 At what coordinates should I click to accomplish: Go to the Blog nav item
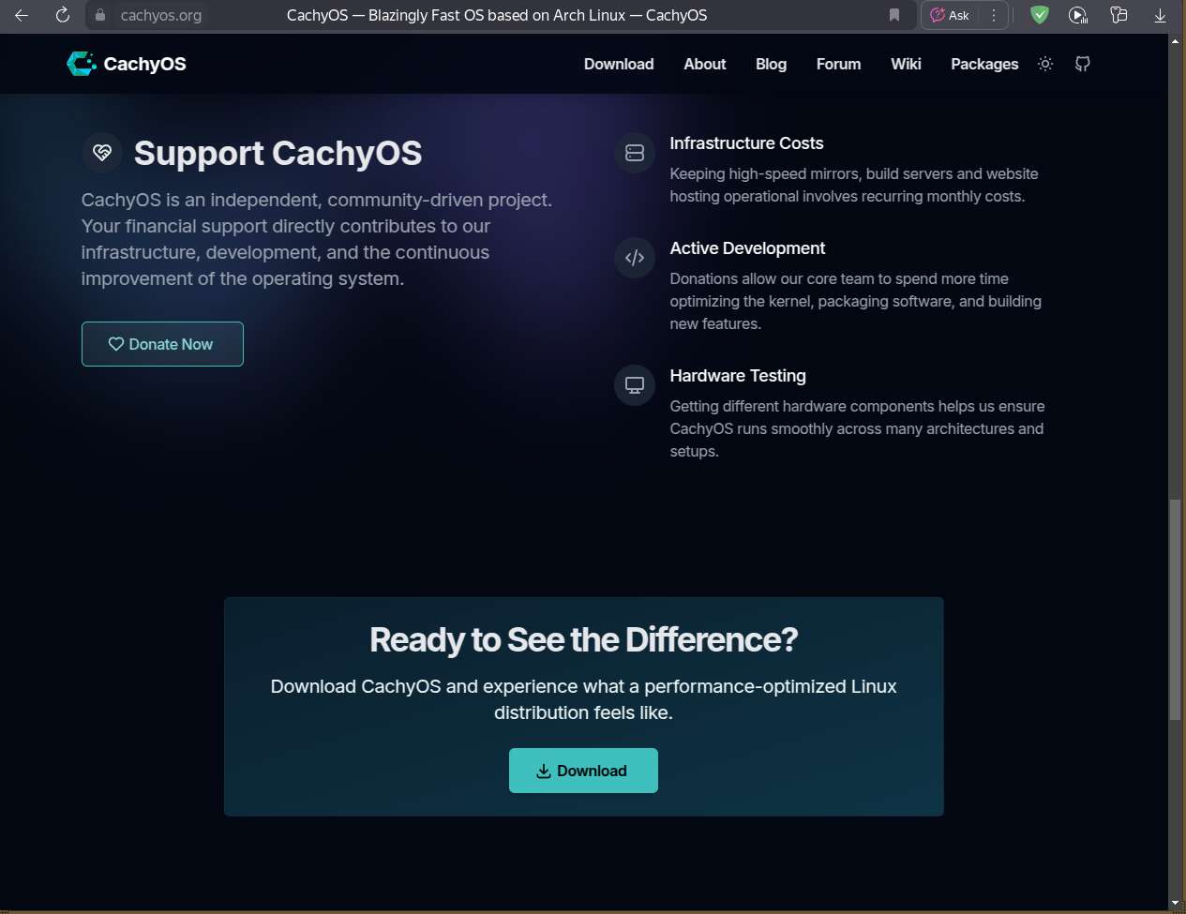coord(771,64)
